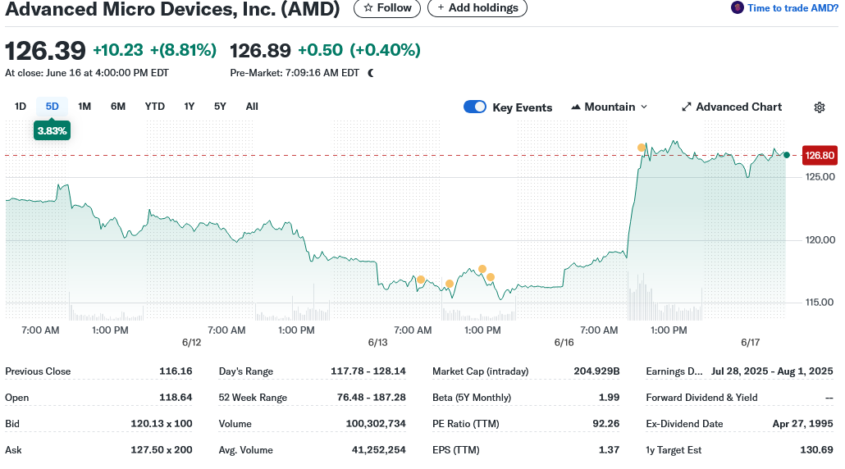
Task: Click second key event marker on 6/13
Action: coord(450,284)
